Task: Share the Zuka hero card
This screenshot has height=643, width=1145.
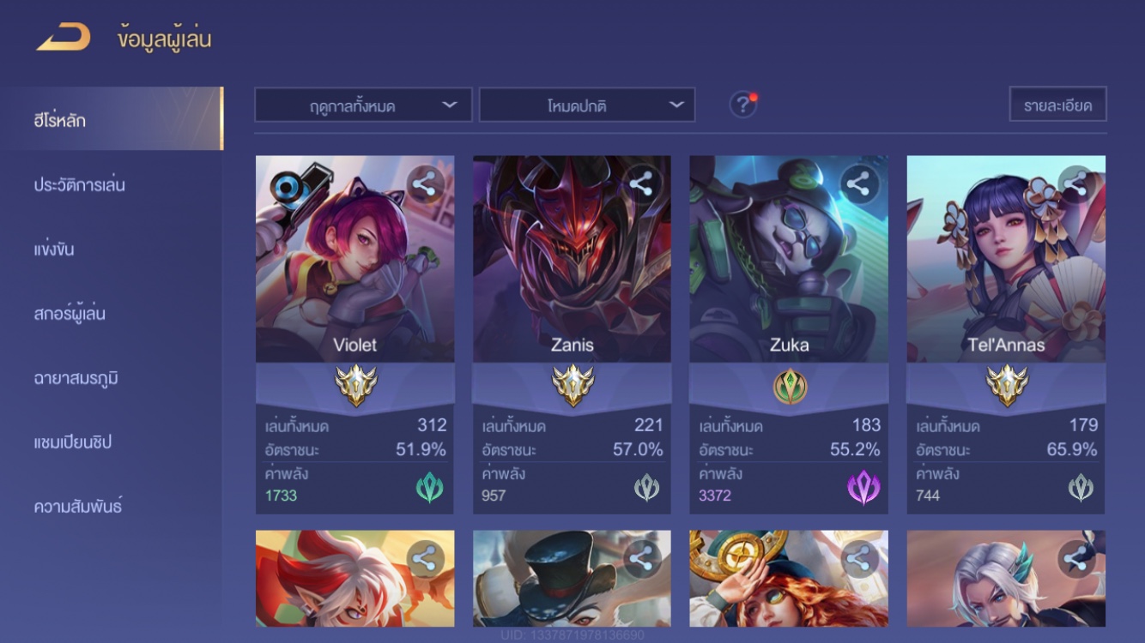Action: [x=859, y=184]
